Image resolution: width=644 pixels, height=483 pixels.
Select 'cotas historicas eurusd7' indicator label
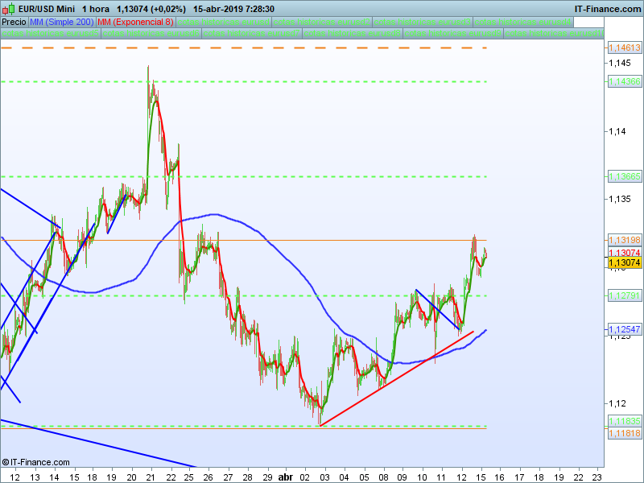(252, 33)
